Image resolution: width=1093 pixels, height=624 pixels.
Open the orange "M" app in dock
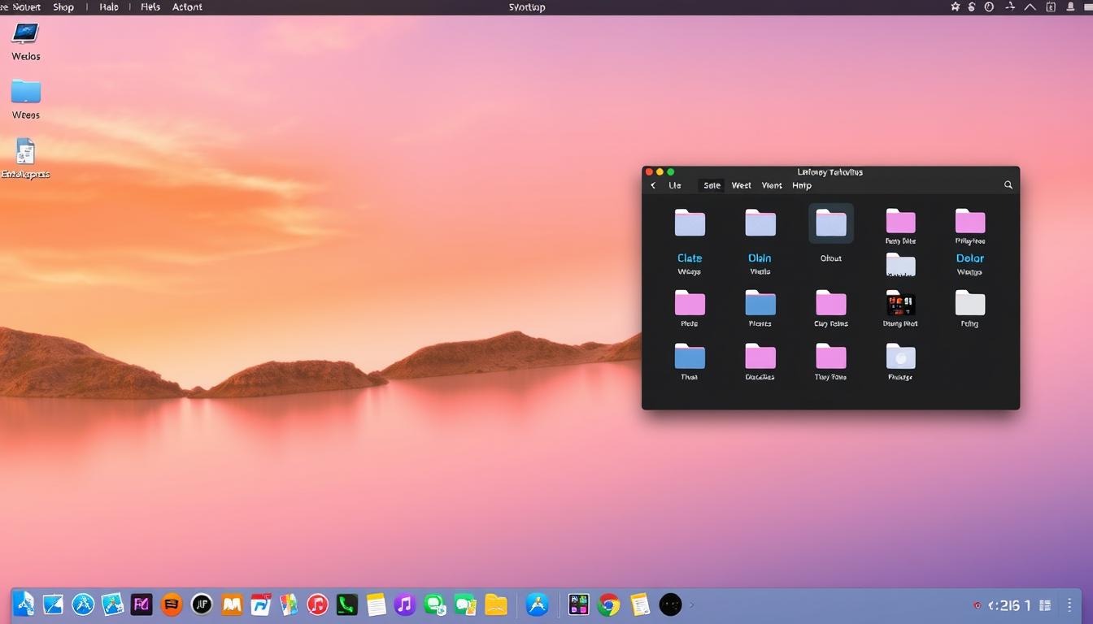(232, 604)
